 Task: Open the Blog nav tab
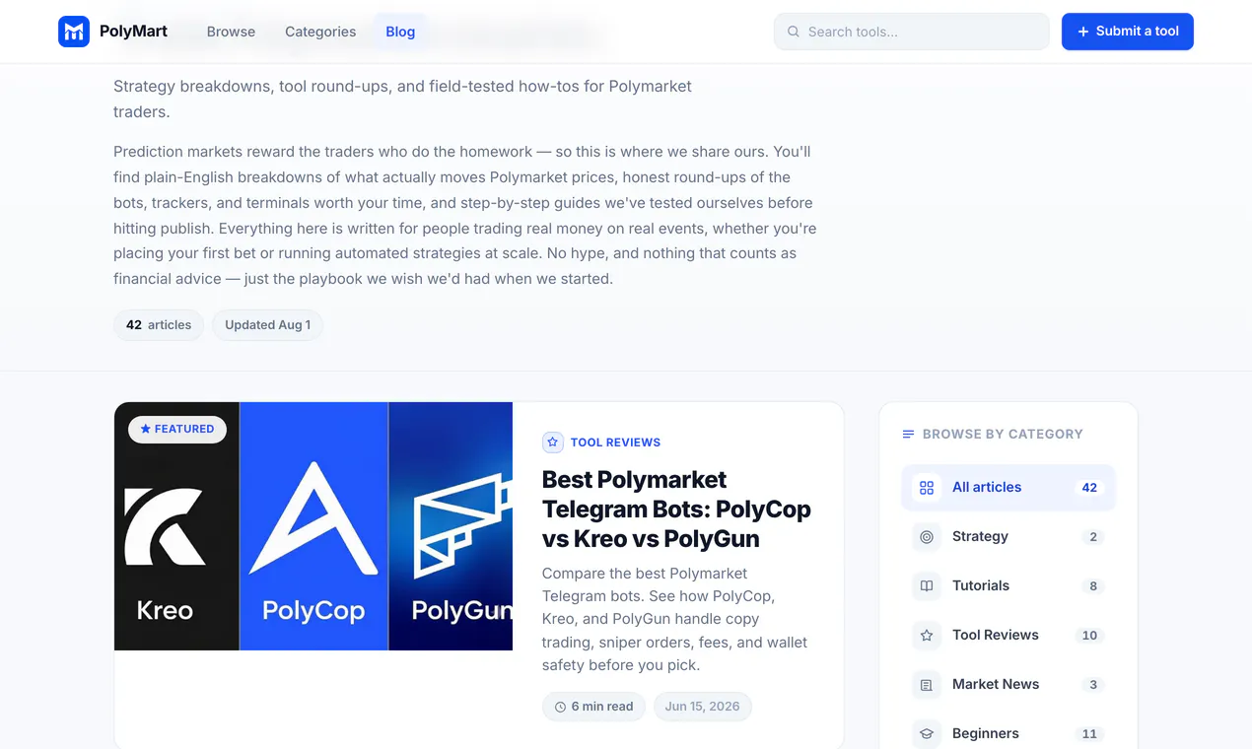[x=400, y=32]
